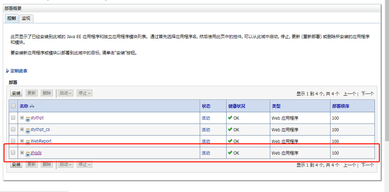This screenshot has height=192, width=389.
Task: Open the WebReport deployment link
Action: tap(41, 141)
